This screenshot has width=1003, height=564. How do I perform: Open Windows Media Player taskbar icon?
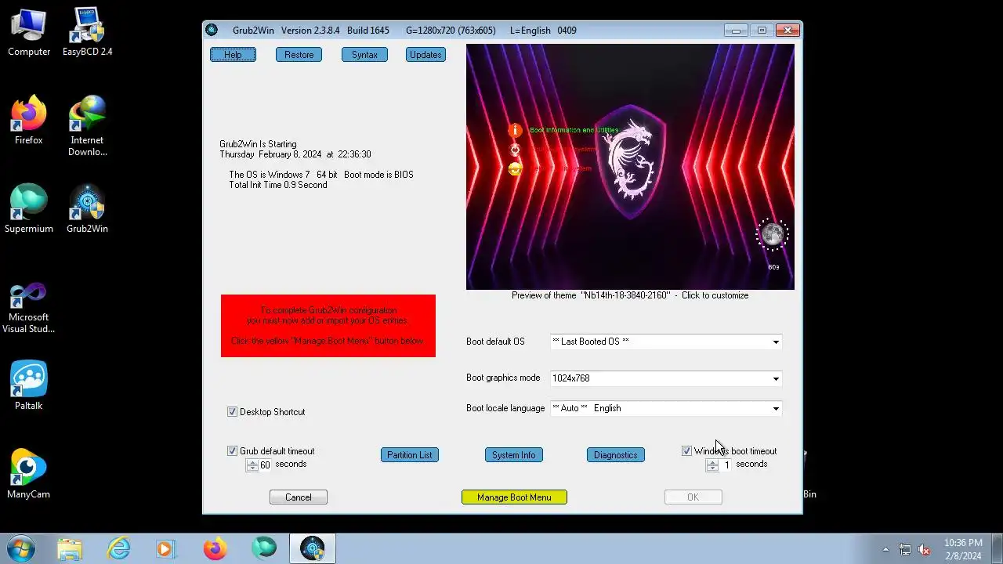(x=166, y=548)
